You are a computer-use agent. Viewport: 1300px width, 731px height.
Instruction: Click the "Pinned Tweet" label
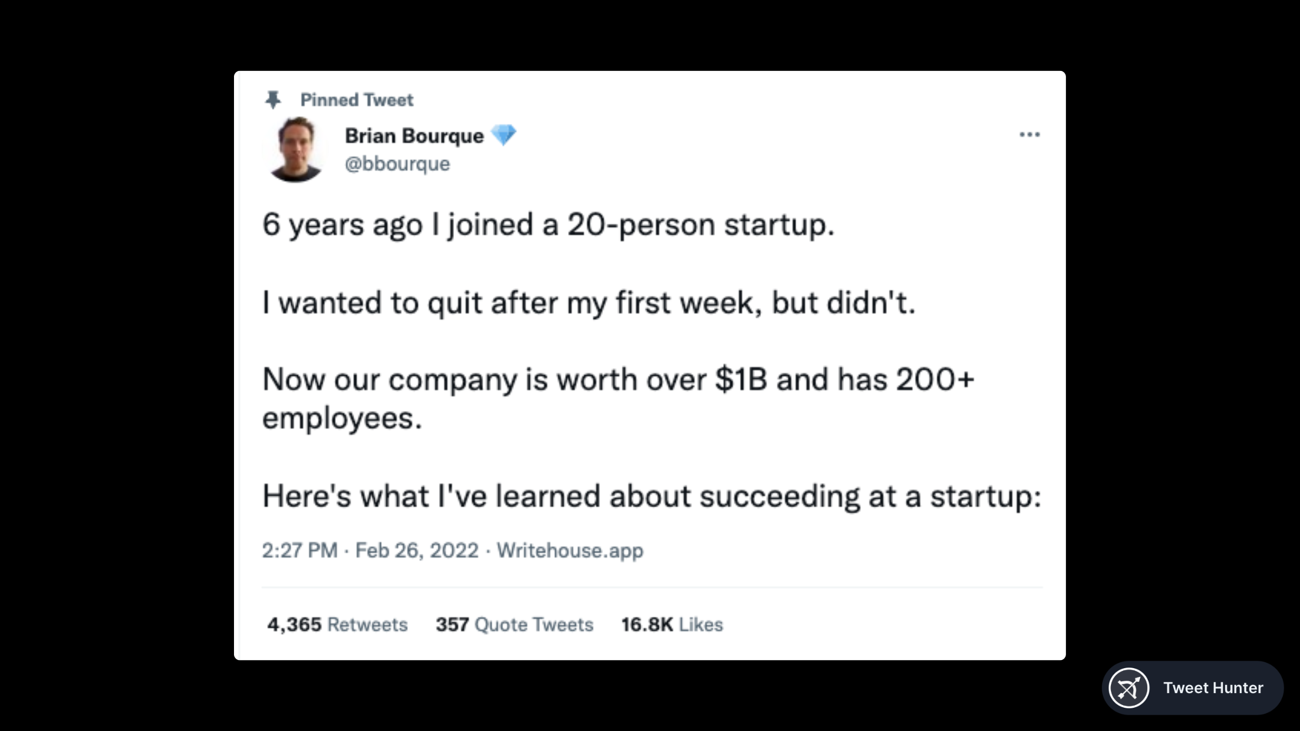pos(356,100)
